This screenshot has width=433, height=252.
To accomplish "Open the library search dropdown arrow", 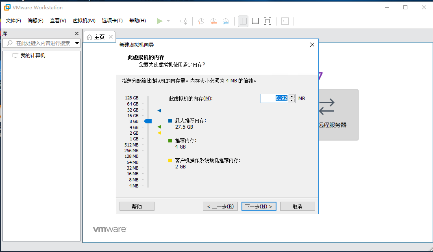I will click(x=77, y=43).
